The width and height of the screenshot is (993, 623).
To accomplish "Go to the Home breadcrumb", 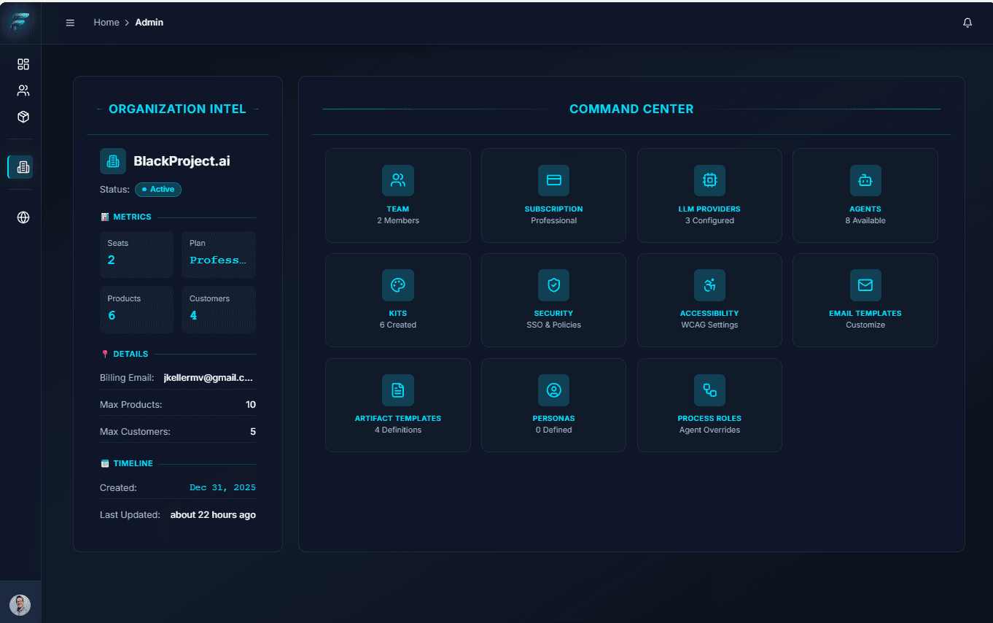I will 106,23.
